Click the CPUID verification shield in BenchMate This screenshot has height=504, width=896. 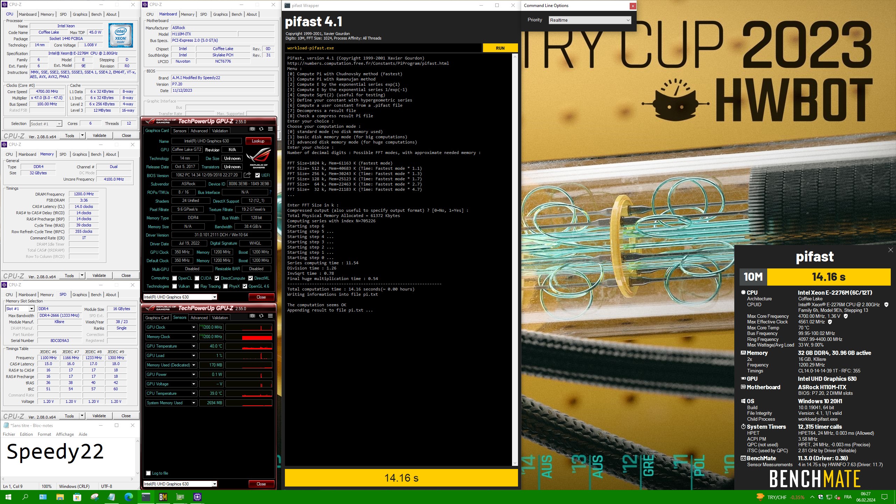click(x=886, y=304)
